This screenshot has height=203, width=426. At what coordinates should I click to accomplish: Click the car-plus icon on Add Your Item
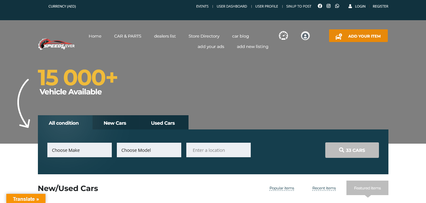pyautogui.click(x=339, y=36)
